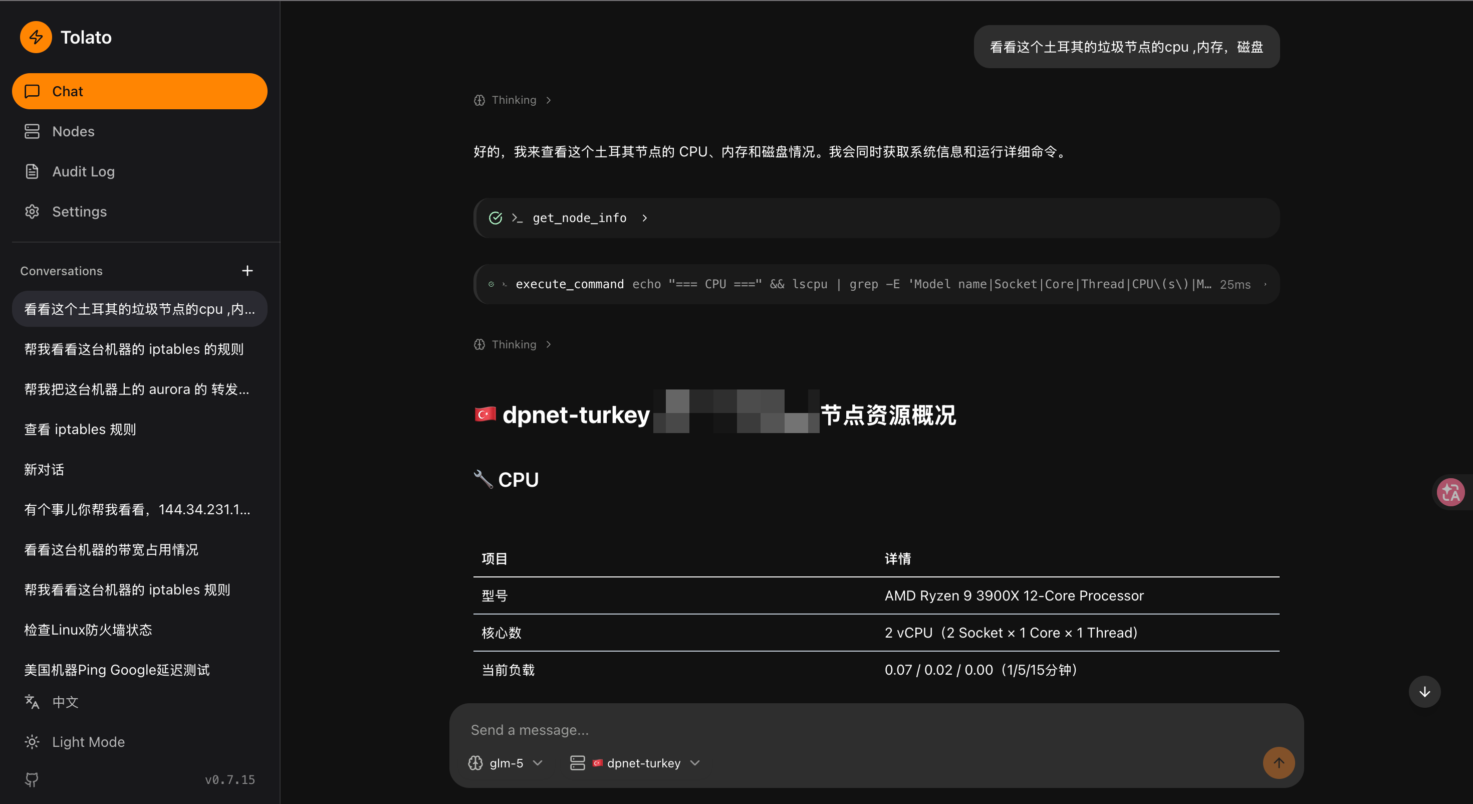
Task: Click the brain icon beside first Thinking
Action: click(x=479, y=100)
